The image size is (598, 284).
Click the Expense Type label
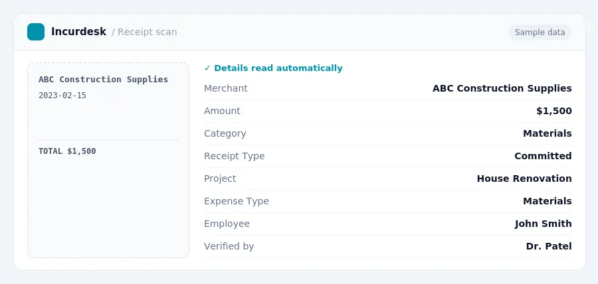pyautogui.click(x=237, y=201)
